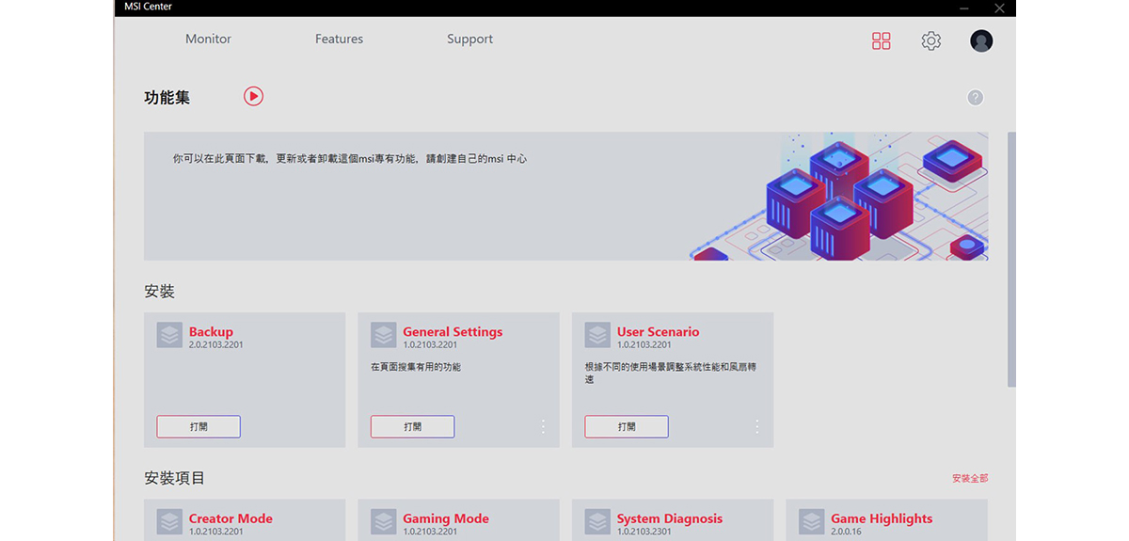The width and height of the screenshot is (1129, 541).
Task: Click the Gaming Mode stacked layers icon
Action: pyautogui.click(x=384, y=522)
